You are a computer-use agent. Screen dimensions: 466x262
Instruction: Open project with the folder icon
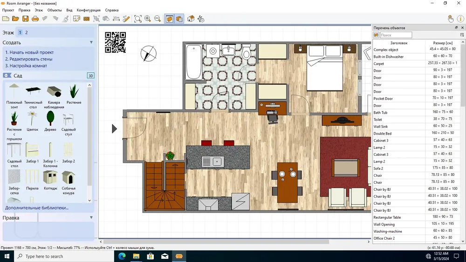(15, 19)
